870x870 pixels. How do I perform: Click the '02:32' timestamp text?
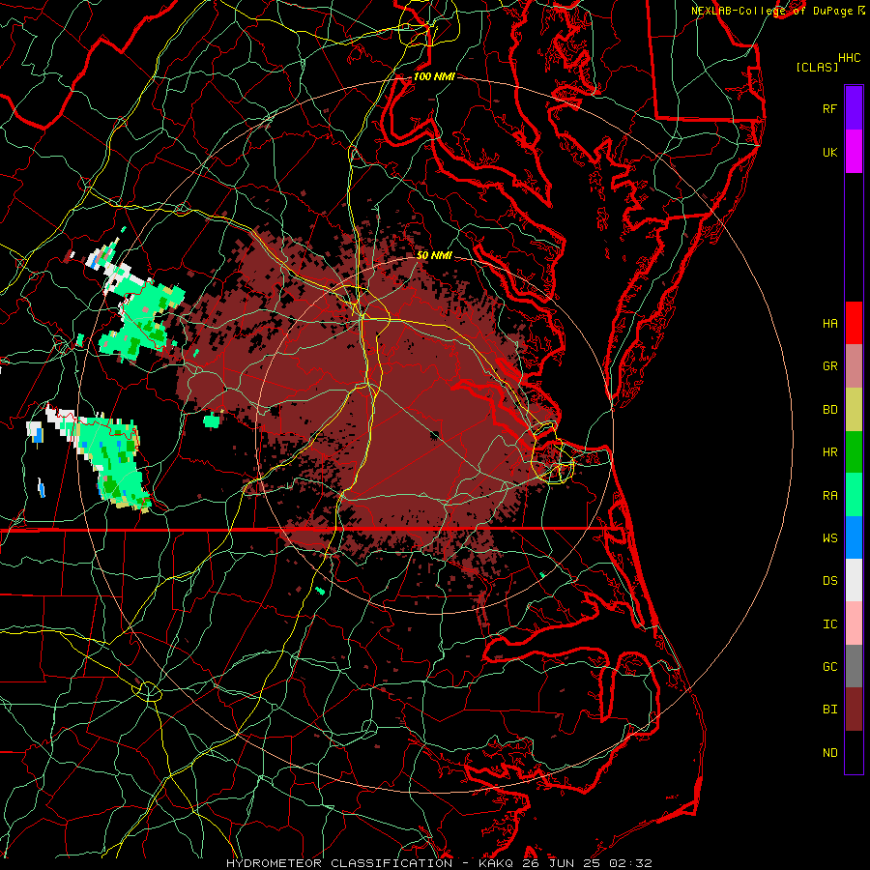click(x=631, y=863)
